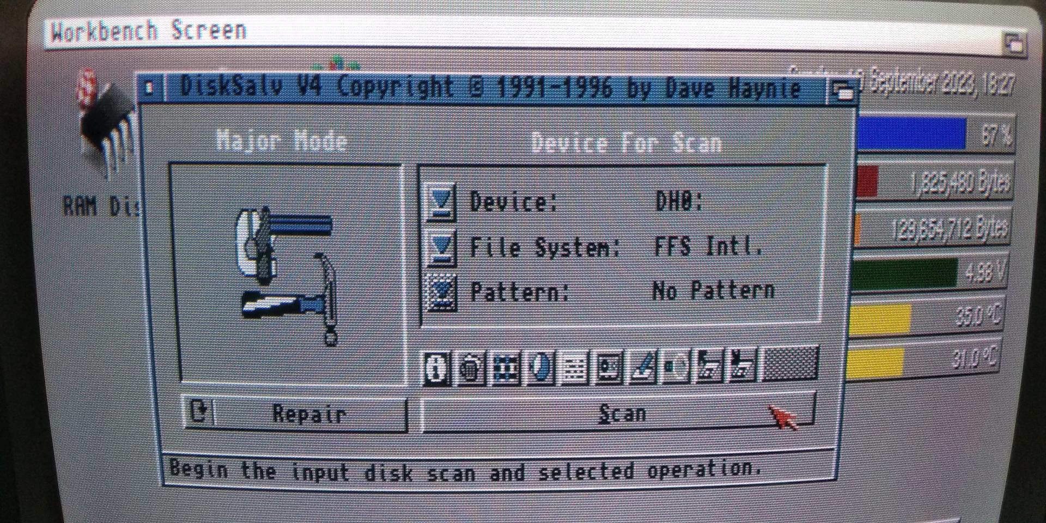Viewport: 1046px width, 523px height.
Task: Open the Device selection dropdown arrow
Action: [x=441, y=202]
